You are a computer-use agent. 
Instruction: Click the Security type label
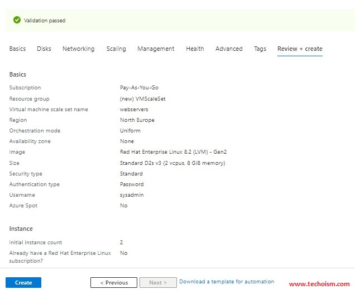click(26, 174)
